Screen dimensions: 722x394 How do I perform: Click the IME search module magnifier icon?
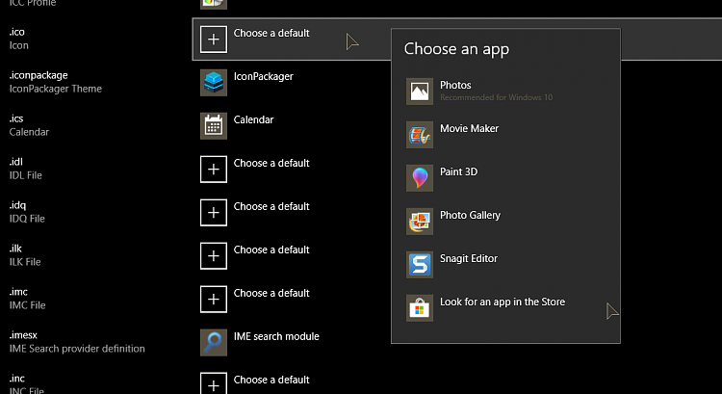(x=213, y=342)
